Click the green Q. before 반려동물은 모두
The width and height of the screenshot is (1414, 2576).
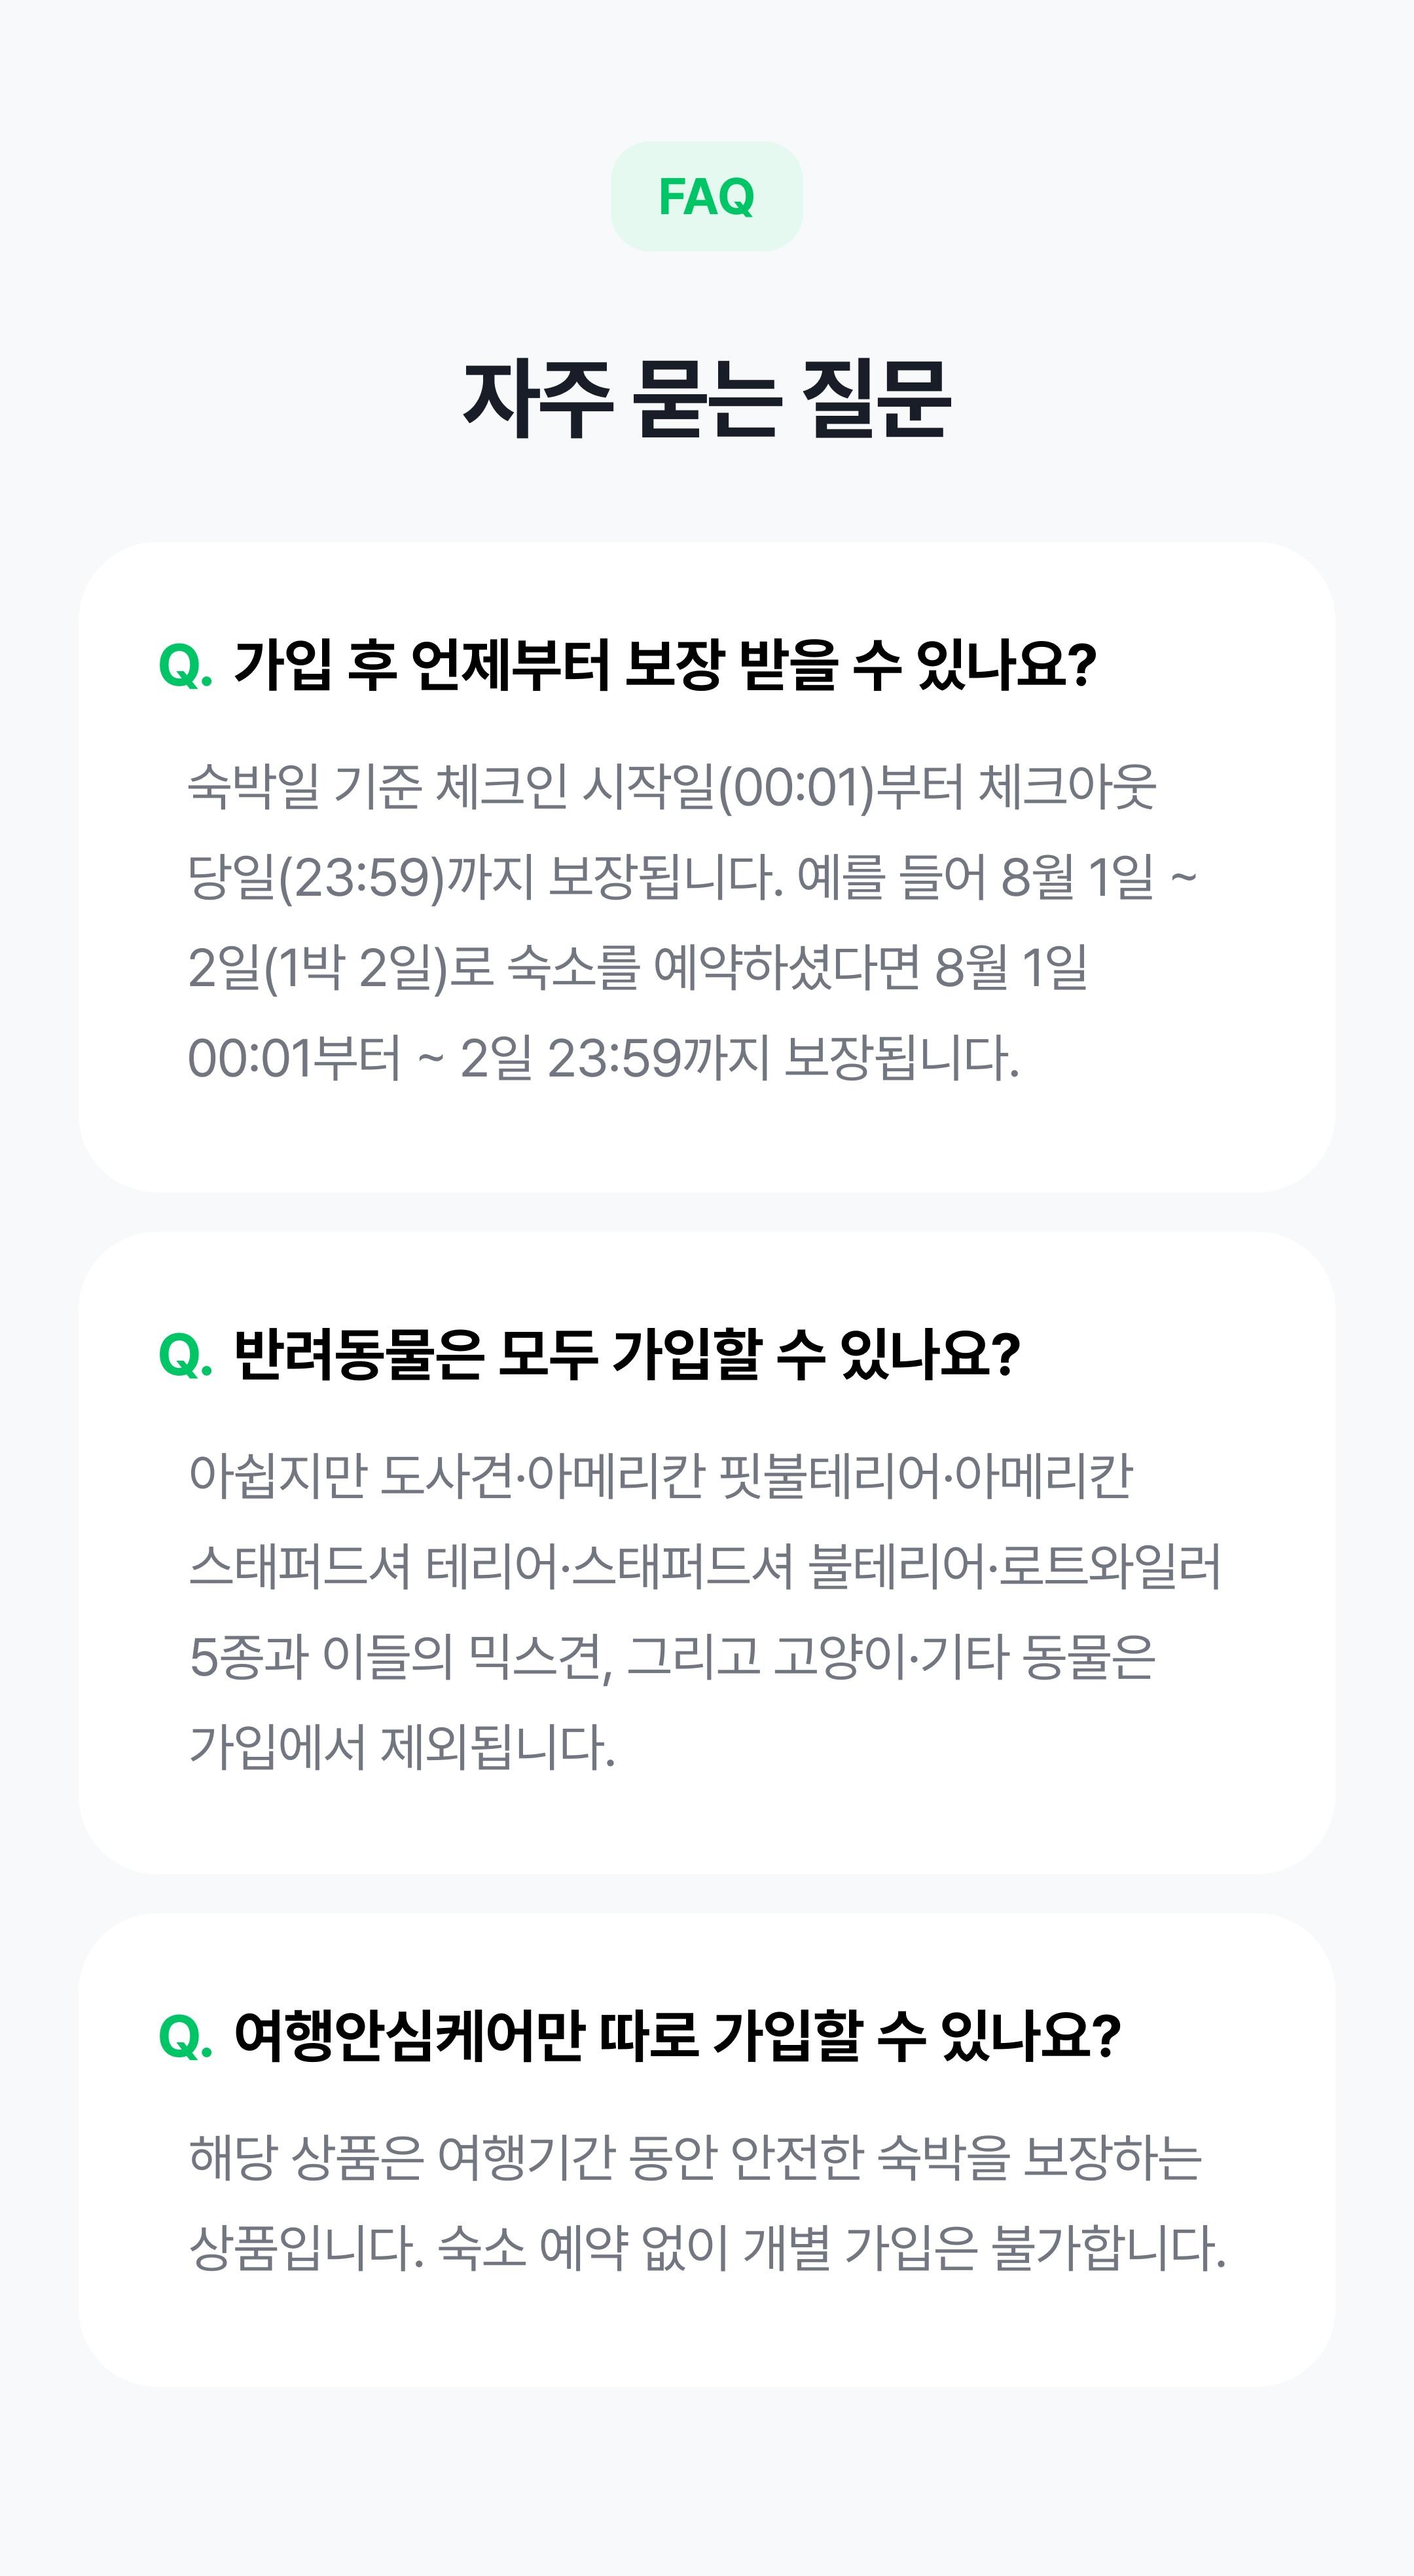186,1355
